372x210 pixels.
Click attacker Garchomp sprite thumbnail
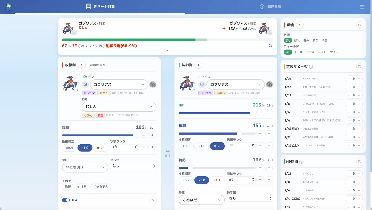point(70,84)
